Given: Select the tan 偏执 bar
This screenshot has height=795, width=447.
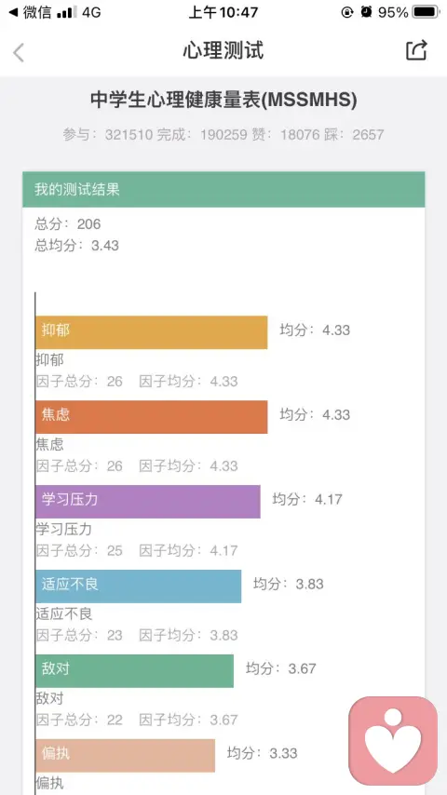Looking at the screenshot, I should coord(126,756).
